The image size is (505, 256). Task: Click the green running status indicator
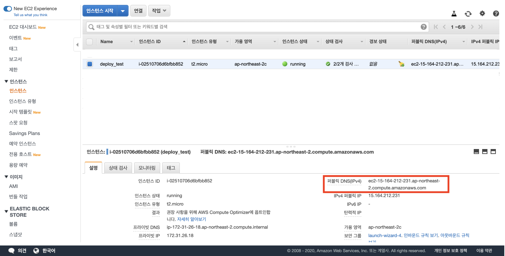coord(285,64)
